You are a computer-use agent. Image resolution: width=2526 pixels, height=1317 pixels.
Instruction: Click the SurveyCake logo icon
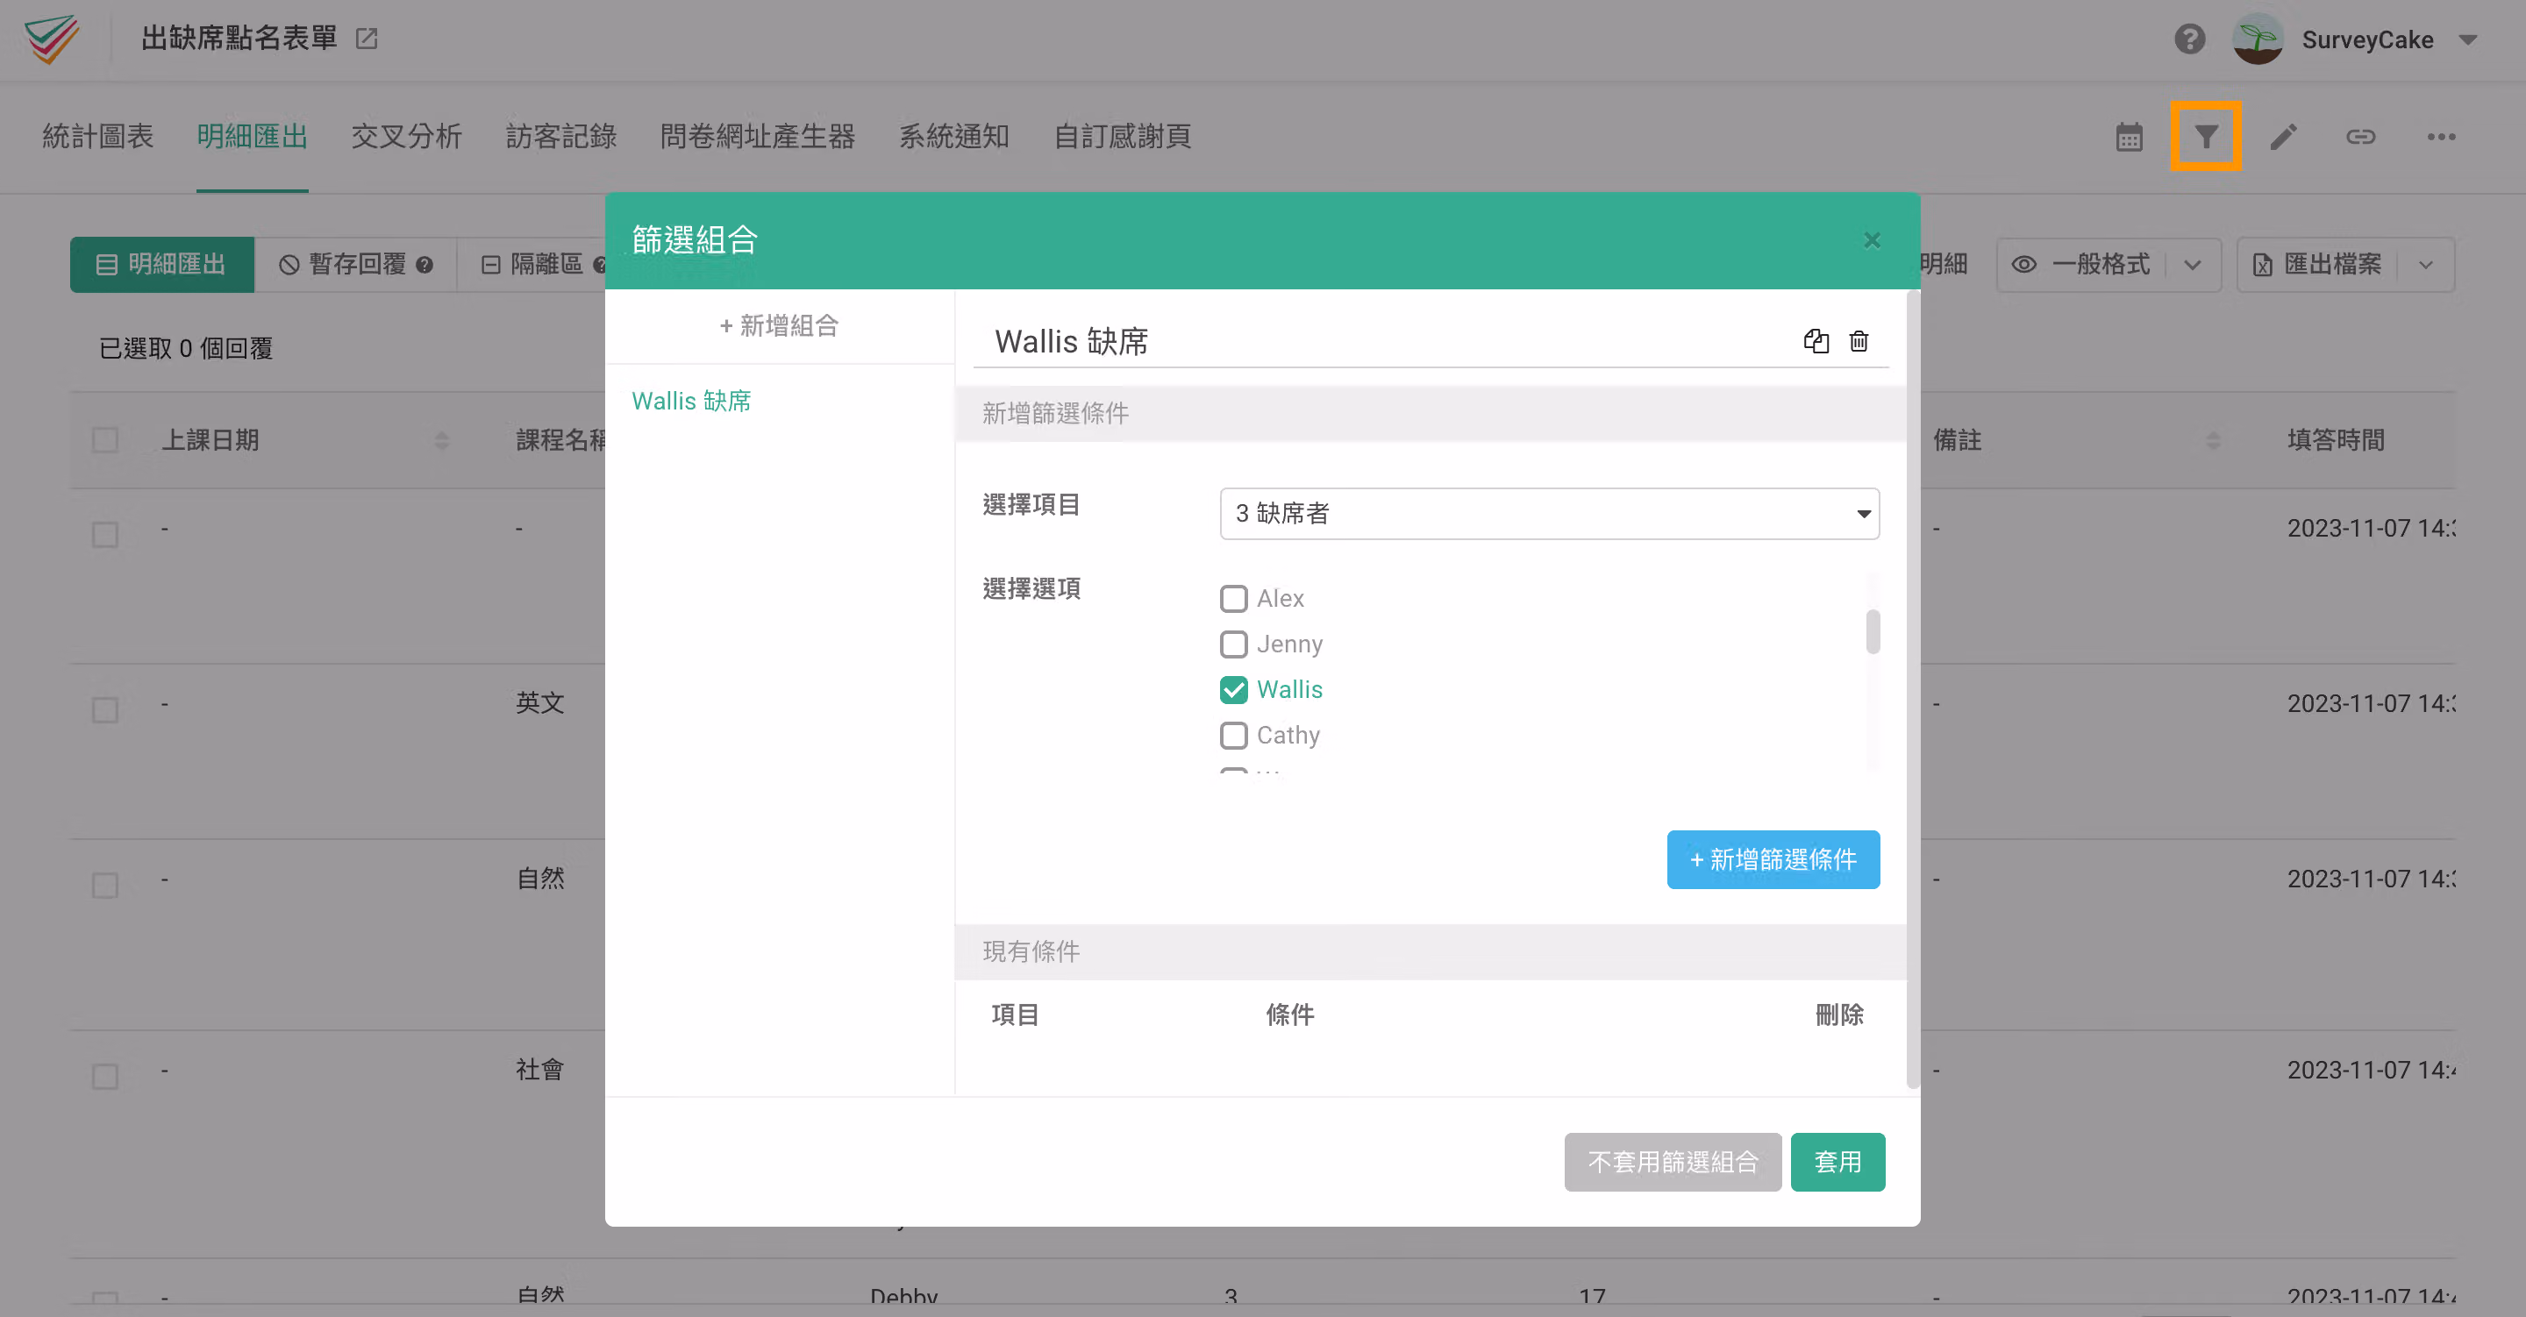(52, 39)
